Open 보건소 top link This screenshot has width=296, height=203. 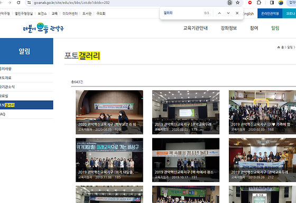click(x=42, y=14)
